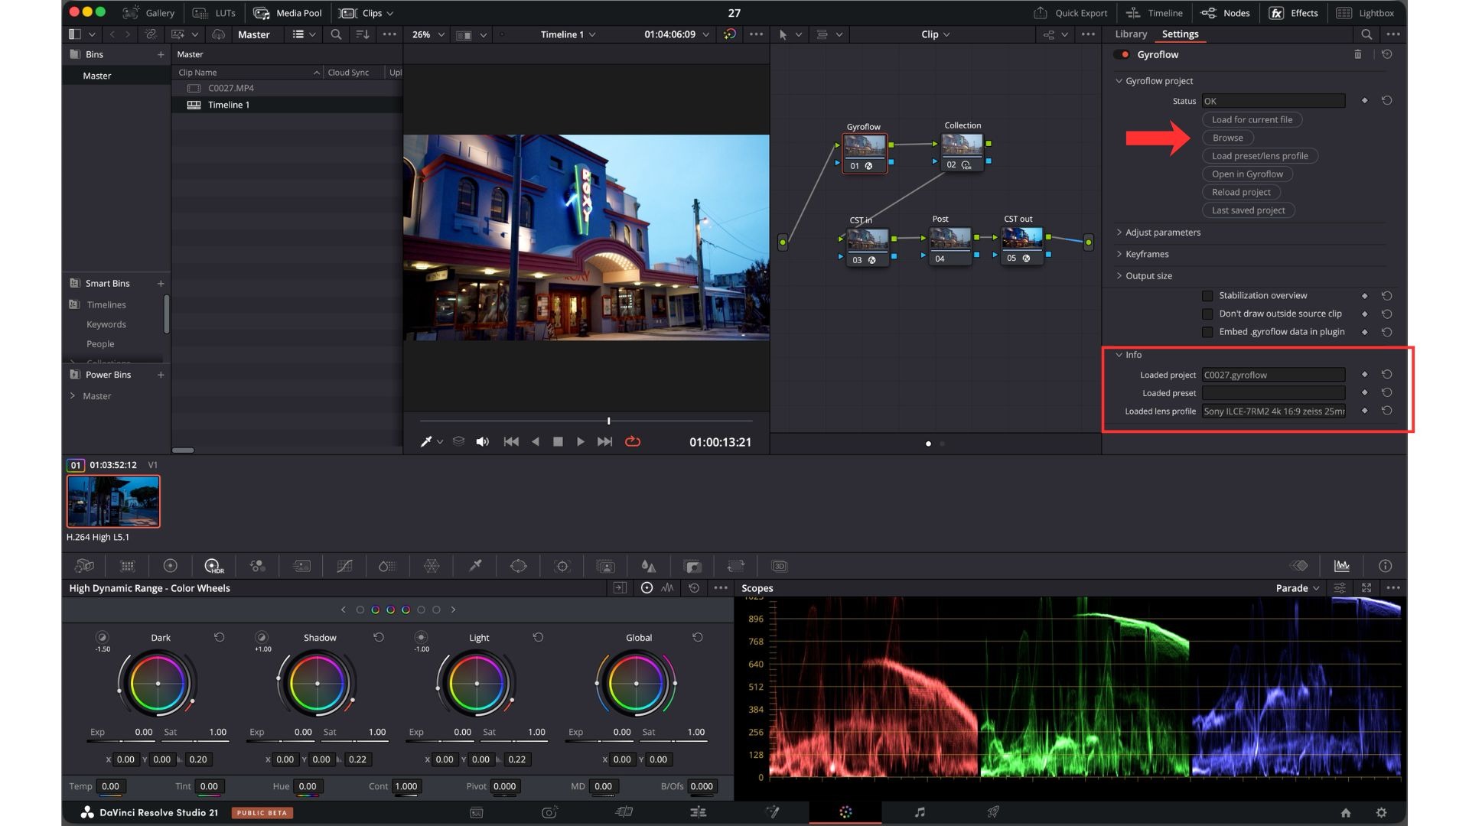The height and width of the screenshot is (826, 1469).
Task: Reset the Dark zone color wheel
Action: (x=219, y=637)
